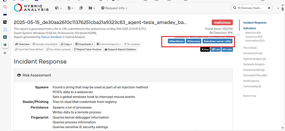Click the red malicious verdict badge
Screen dimensions: 285x131
[x=222, y=22]
